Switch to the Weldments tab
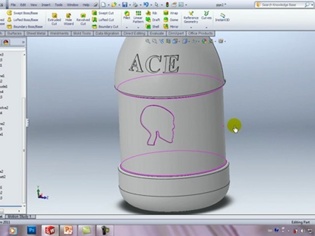The width and height of the screenshot is (315, 236). pyautogui.click(x=59, y=33)
